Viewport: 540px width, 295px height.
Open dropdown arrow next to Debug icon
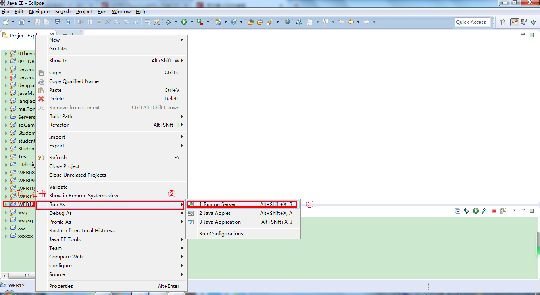176,22
